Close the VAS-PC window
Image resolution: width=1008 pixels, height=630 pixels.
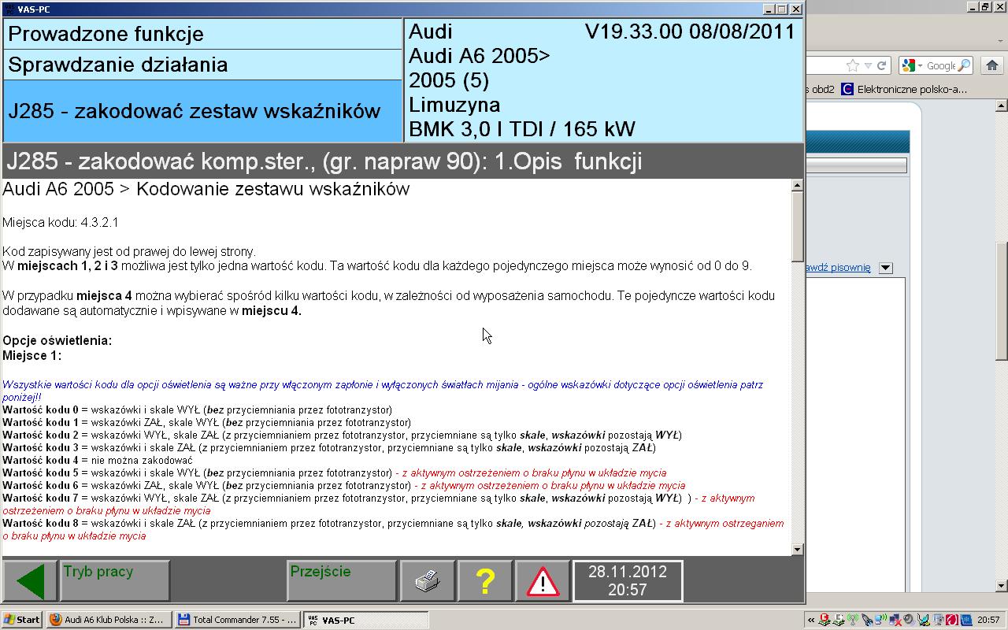(795, 9)
